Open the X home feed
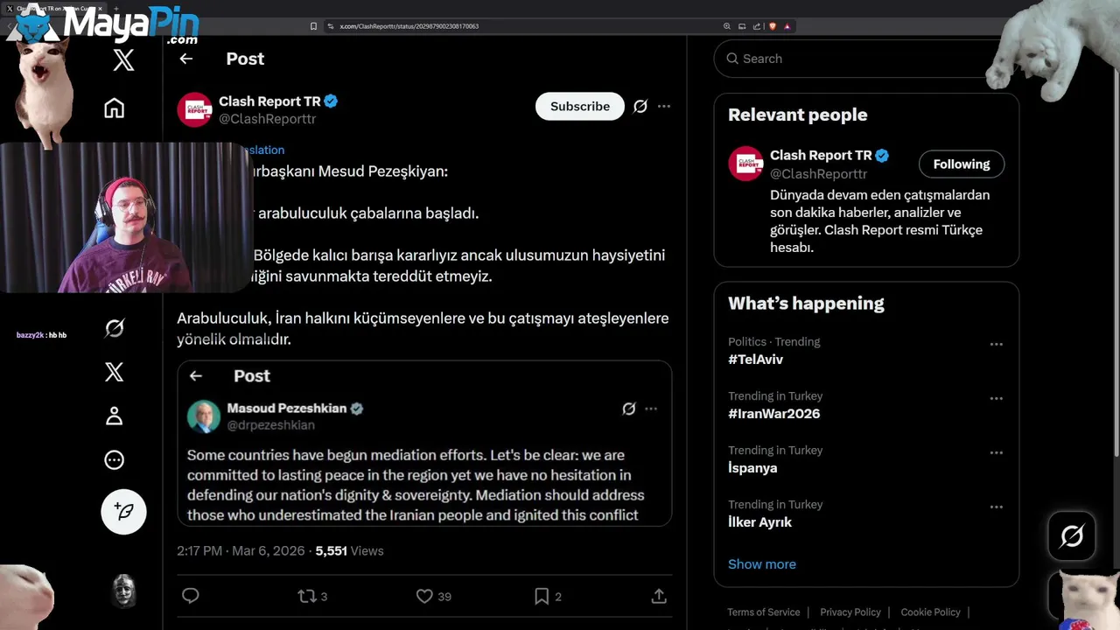1120x630 pixels. click(x=115, y=108)
